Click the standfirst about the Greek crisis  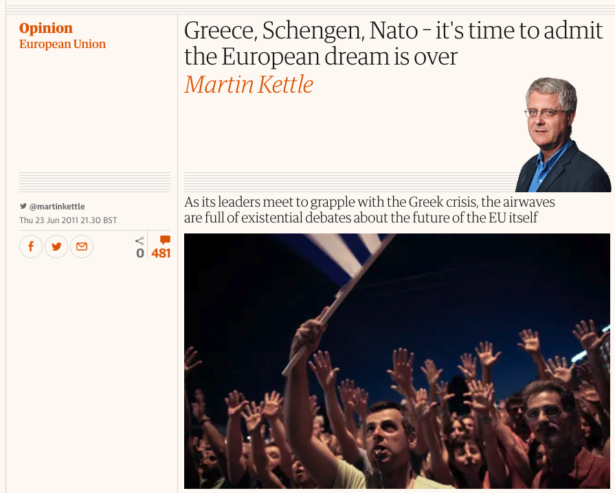[x=370, y=210]
